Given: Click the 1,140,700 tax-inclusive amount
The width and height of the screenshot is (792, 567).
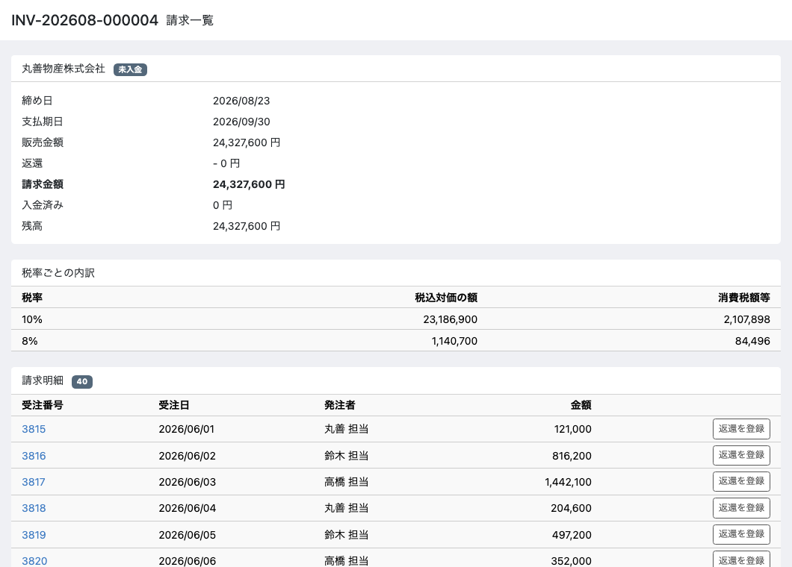Looking at the screenshot, I should point(454,341).
